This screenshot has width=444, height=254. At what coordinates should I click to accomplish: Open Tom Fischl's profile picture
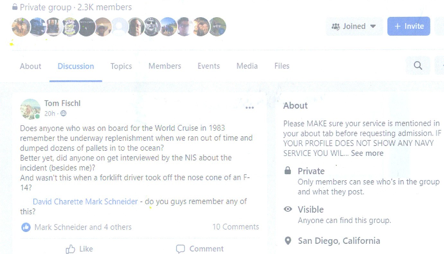[x=30, y=109]
